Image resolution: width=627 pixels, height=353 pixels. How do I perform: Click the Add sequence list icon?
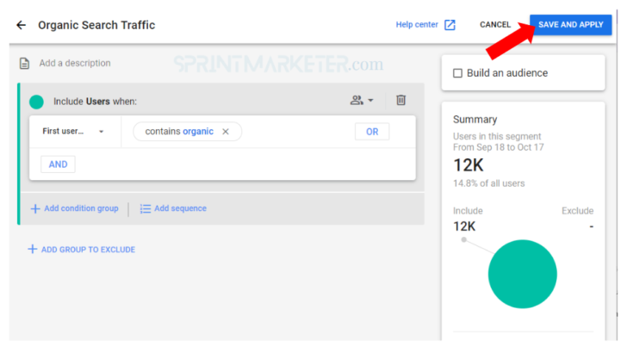[x=146, y=208]
